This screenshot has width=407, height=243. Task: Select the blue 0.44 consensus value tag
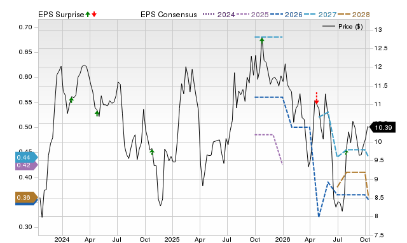(27, 157)
